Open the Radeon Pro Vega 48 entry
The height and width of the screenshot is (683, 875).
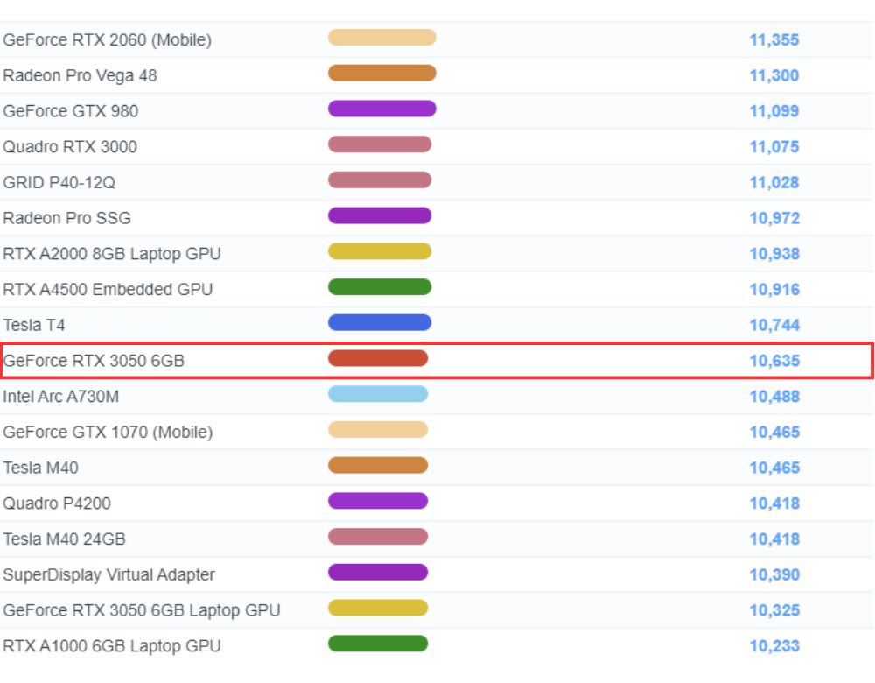[80, 75]
